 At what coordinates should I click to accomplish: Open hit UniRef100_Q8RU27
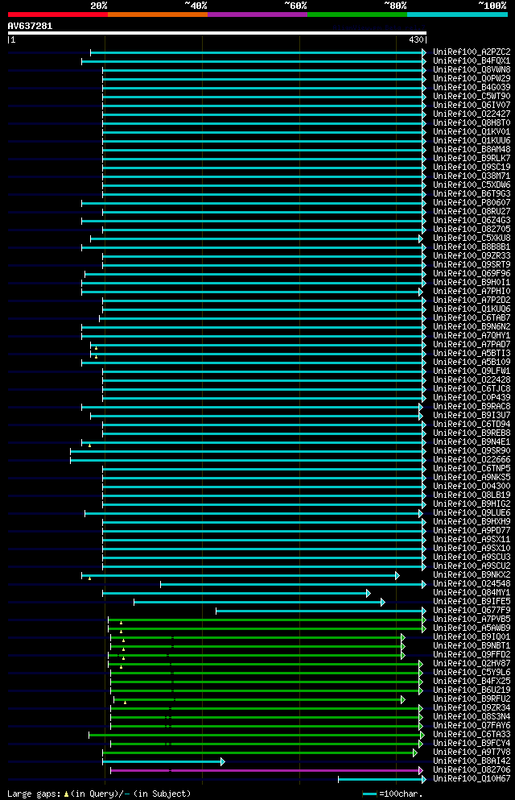[x=472, y=212]
